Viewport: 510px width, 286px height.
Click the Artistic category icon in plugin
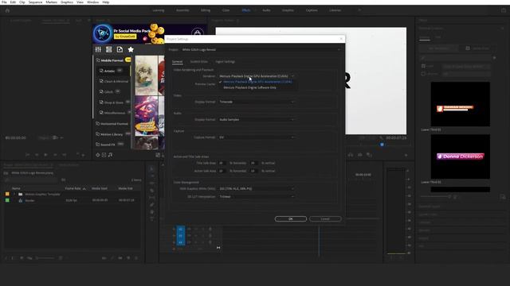click(x=101, y=71)
